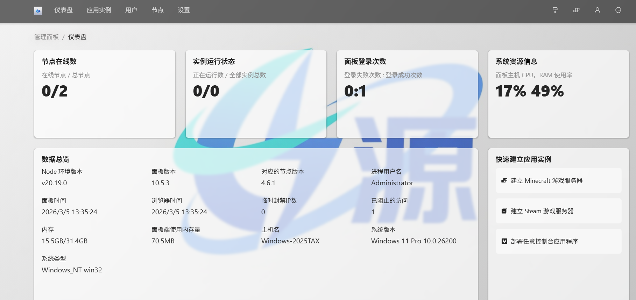Click the 仪表盘 breadcrumb item

[x=77, y=37]
